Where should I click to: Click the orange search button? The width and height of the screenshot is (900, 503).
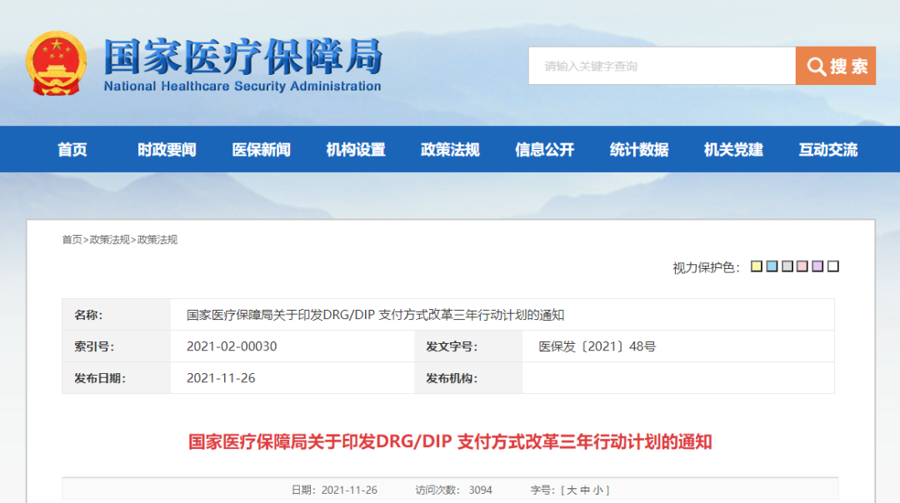click(835, 66)
